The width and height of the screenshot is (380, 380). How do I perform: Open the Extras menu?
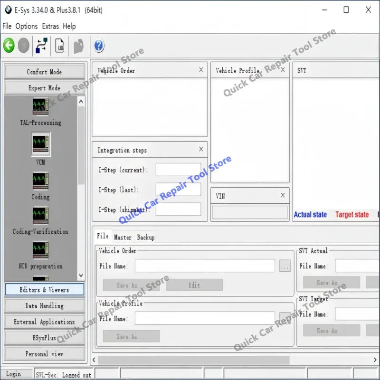[50, 26]
